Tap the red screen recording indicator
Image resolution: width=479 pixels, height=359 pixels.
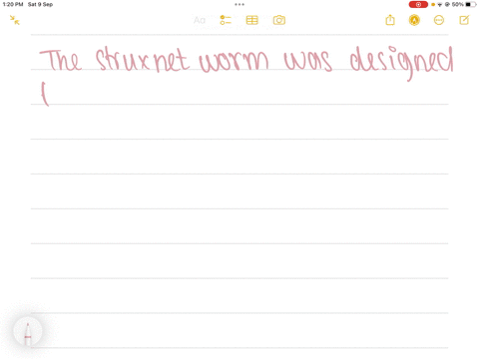[418, 4]
